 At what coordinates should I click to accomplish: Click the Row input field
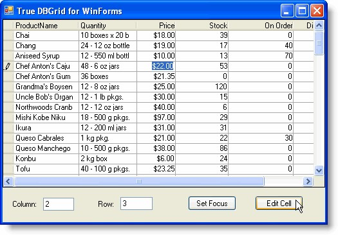click(x=136, y=204)
